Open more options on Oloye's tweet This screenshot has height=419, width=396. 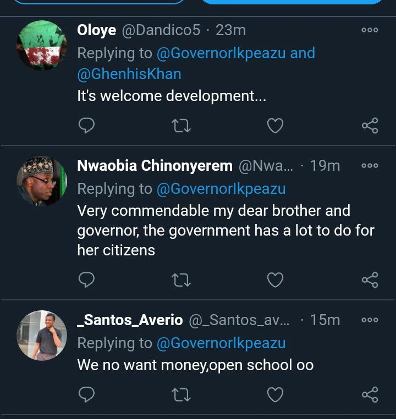370,30
